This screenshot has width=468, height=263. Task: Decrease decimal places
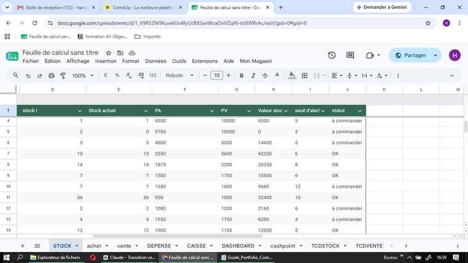coord(129,76)
